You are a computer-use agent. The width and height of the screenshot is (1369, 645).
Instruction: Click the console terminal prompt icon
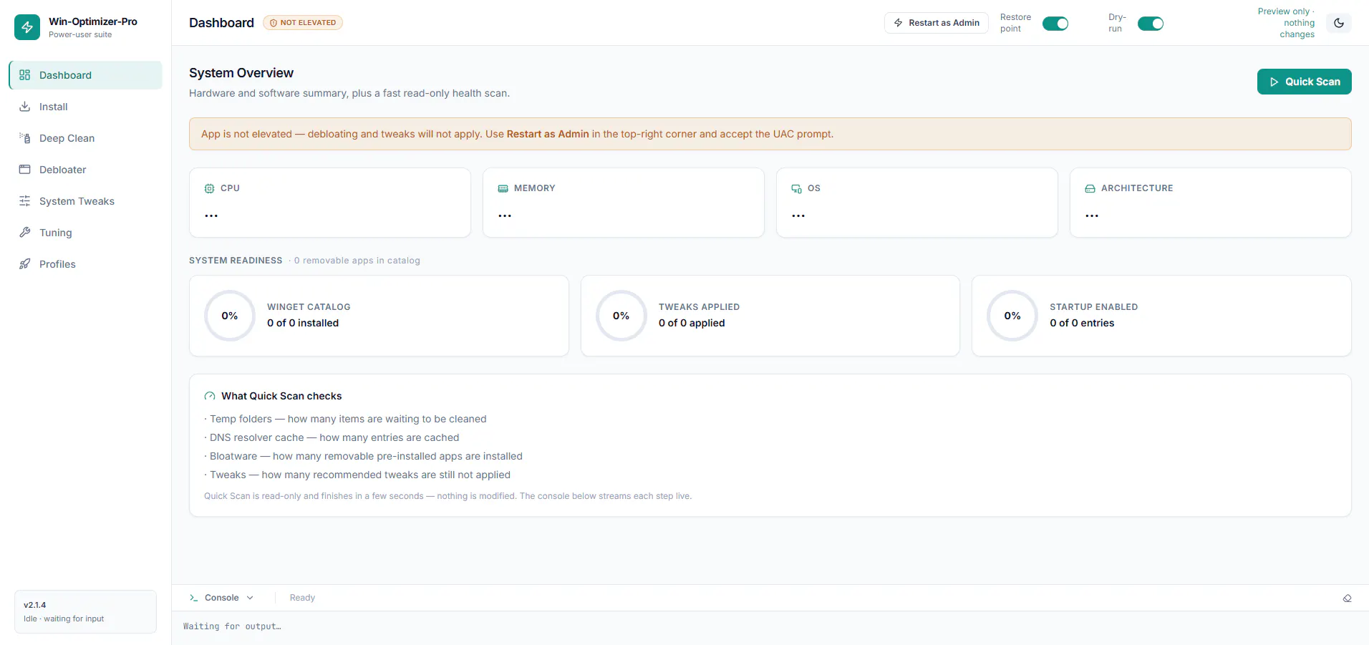(x=193, y=598)
